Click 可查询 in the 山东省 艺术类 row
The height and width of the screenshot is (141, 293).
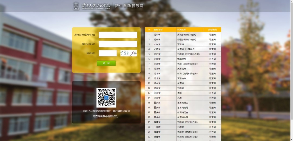[x=212, y=44]
